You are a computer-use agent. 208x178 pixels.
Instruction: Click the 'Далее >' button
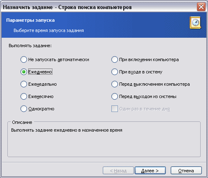pos(150,171)
